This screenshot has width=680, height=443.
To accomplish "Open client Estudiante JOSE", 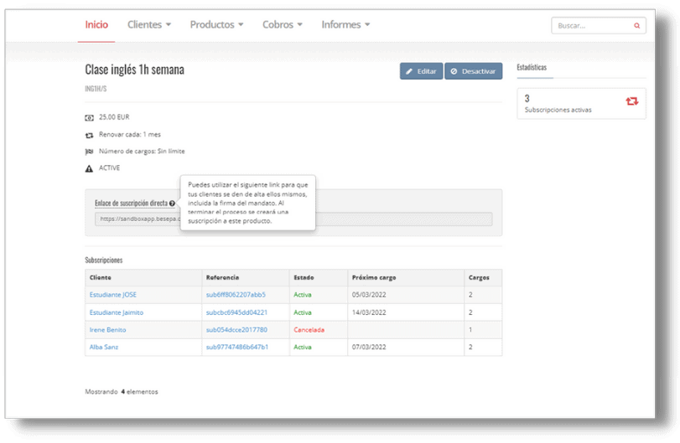I will pyautogui.click(x=112, y=295).
